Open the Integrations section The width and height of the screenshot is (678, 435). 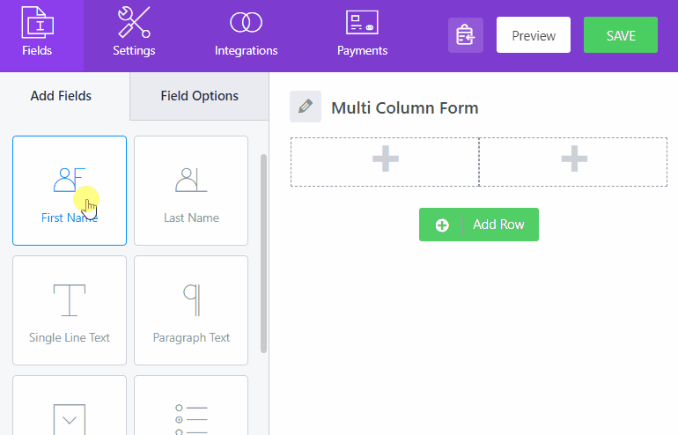point(246,36)
